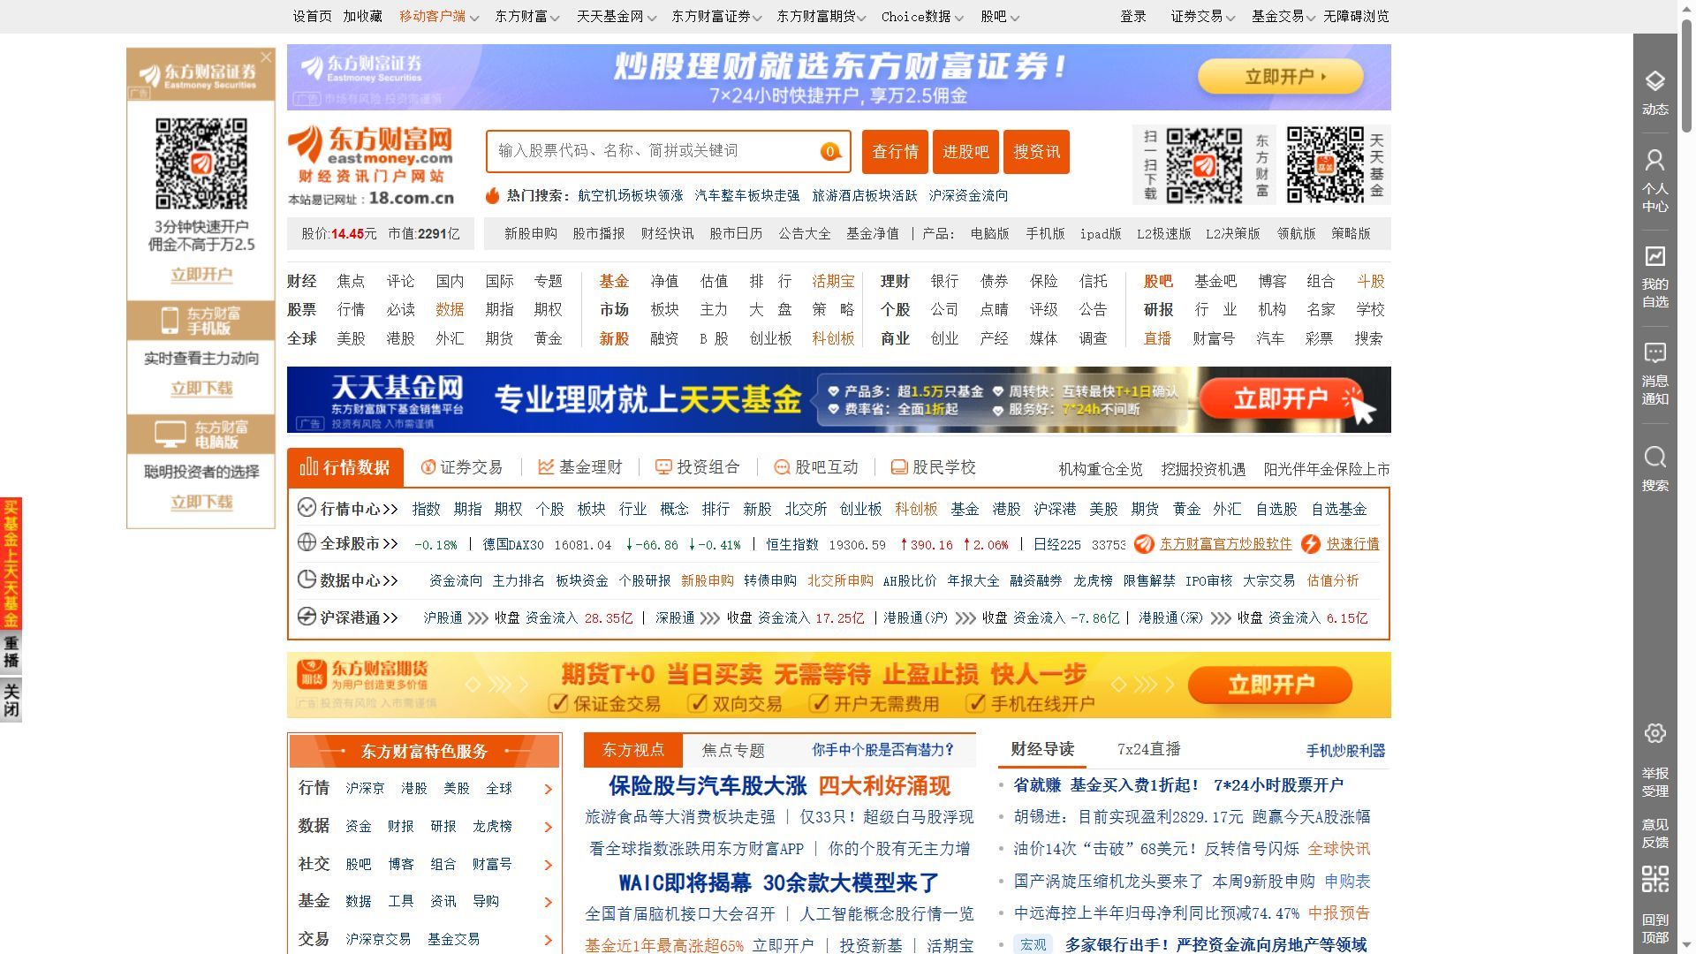Open the 我的自选 sidebar icon
Screen dimensions: 1696x954
point(1655,257)
